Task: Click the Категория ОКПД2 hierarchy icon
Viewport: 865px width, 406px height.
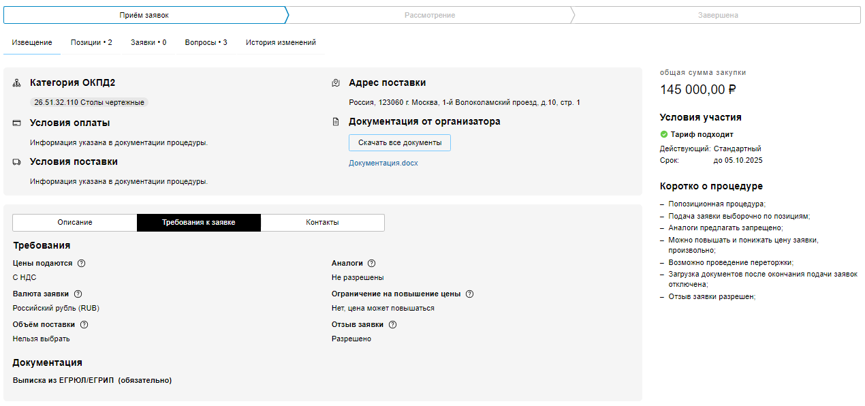Action: 17,83
